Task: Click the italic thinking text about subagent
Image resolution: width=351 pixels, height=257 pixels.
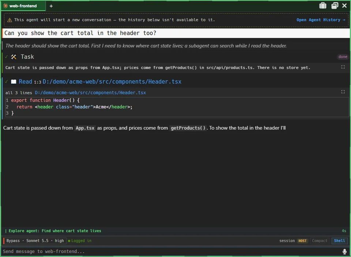Action: coord(146,46)
